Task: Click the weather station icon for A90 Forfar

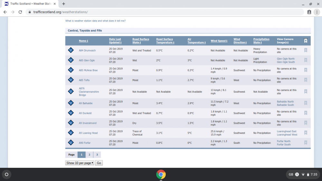Action: point(71,142)
